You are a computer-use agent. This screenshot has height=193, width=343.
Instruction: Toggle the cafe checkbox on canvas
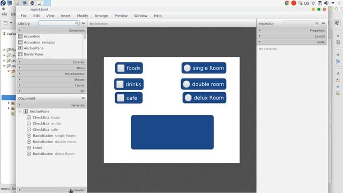(x=121, y=98)
